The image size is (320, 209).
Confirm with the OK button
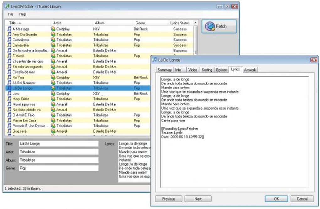[x=276, y=199]
